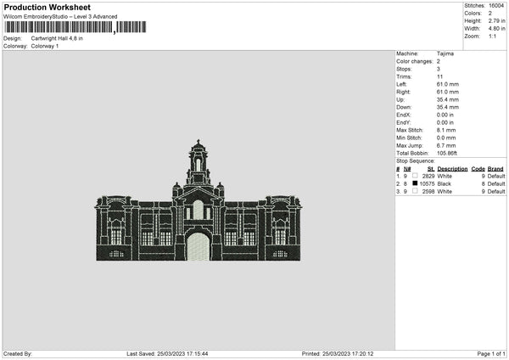Click the design name Cartwright Hall 4,8 in
This screenshot has height=360, width=509.
(57, 38)
